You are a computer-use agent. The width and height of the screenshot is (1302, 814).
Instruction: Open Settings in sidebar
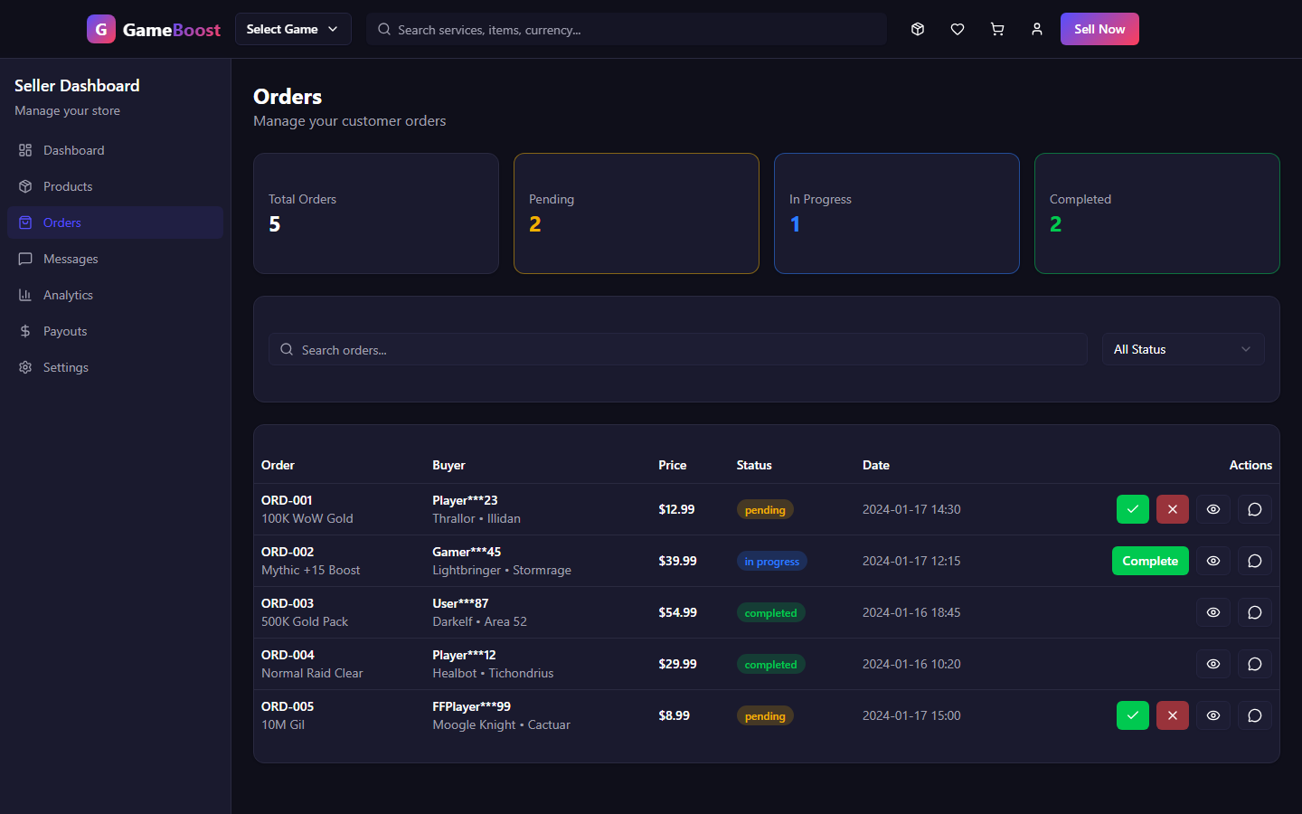click(x=115, y=367)
